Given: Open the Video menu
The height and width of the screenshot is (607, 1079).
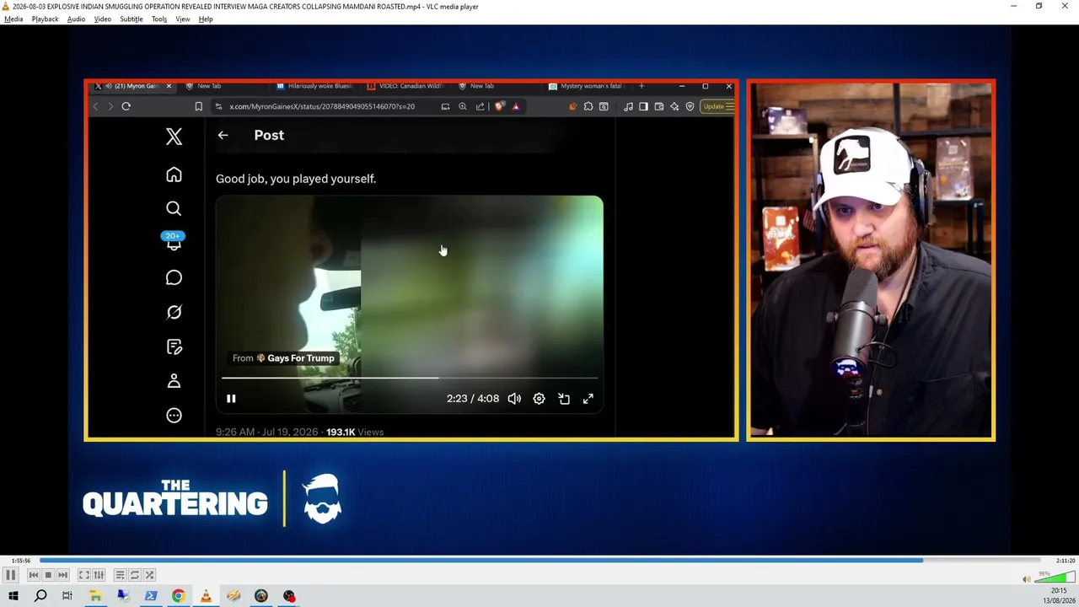Looking at the screenshot, I should click(x=103, y=19).
